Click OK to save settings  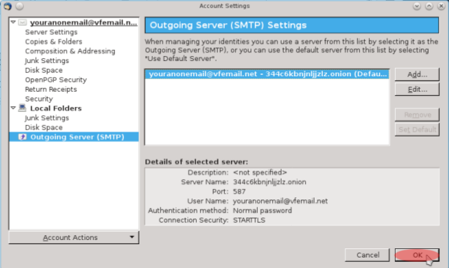[417, 255]
